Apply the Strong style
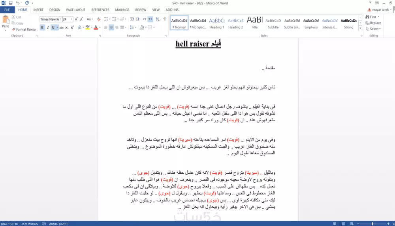The width and height of the screenshot is (395, 226). click(349, 23)
